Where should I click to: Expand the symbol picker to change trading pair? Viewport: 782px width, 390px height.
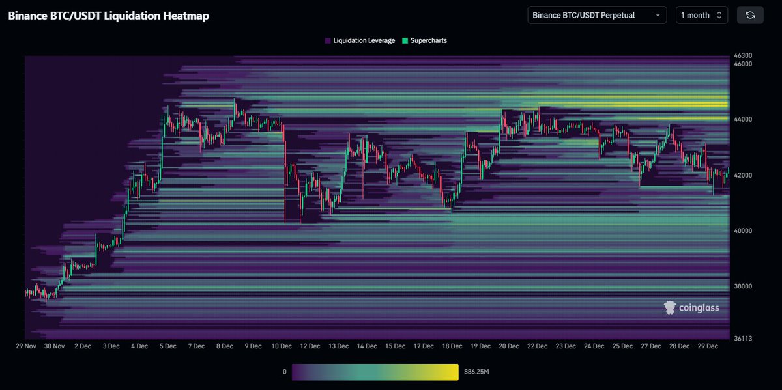pos(596,14)
